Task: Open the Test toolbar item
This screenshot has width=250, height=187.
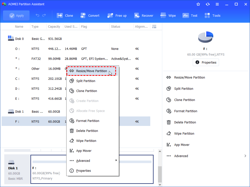Action: tap(190, 15)
